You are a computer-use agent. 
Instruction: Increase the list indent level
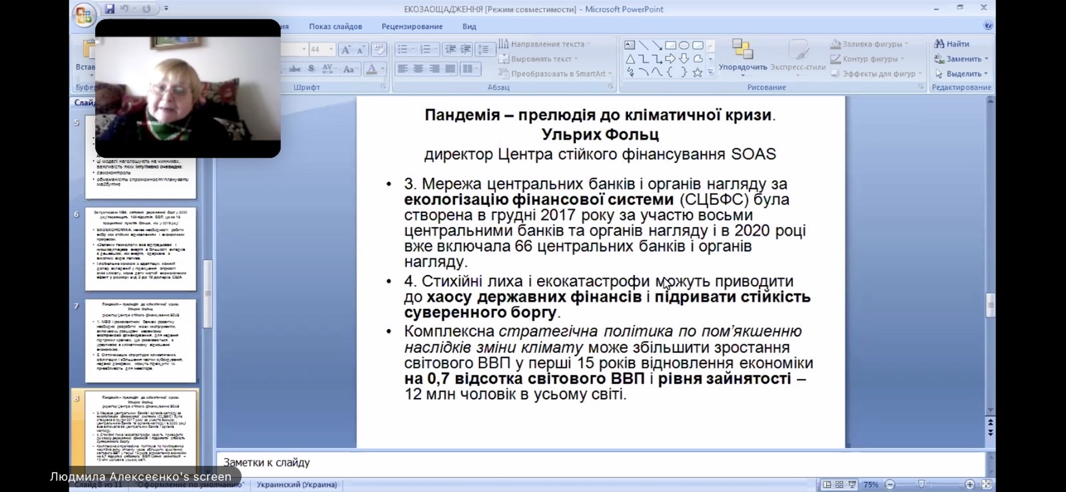point(466,49)
